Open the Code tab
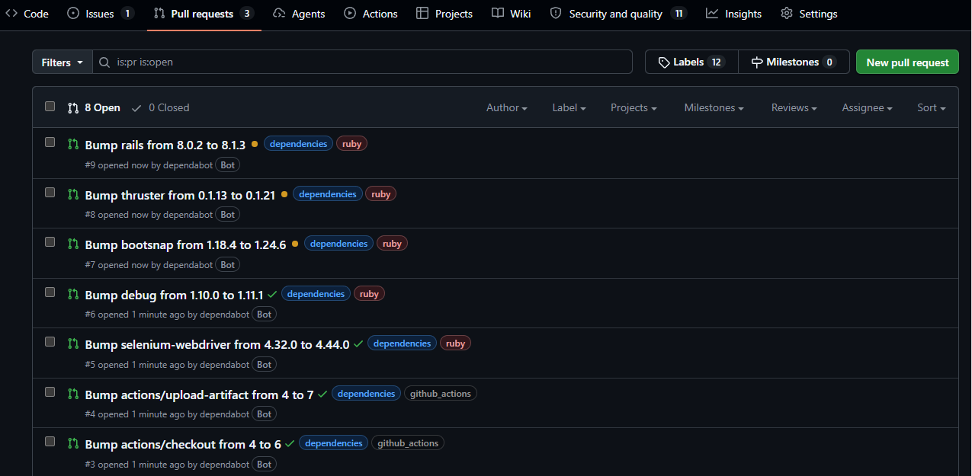Image resolution: width=972 pixels, height=476 pixels. (x=27, y=14)
